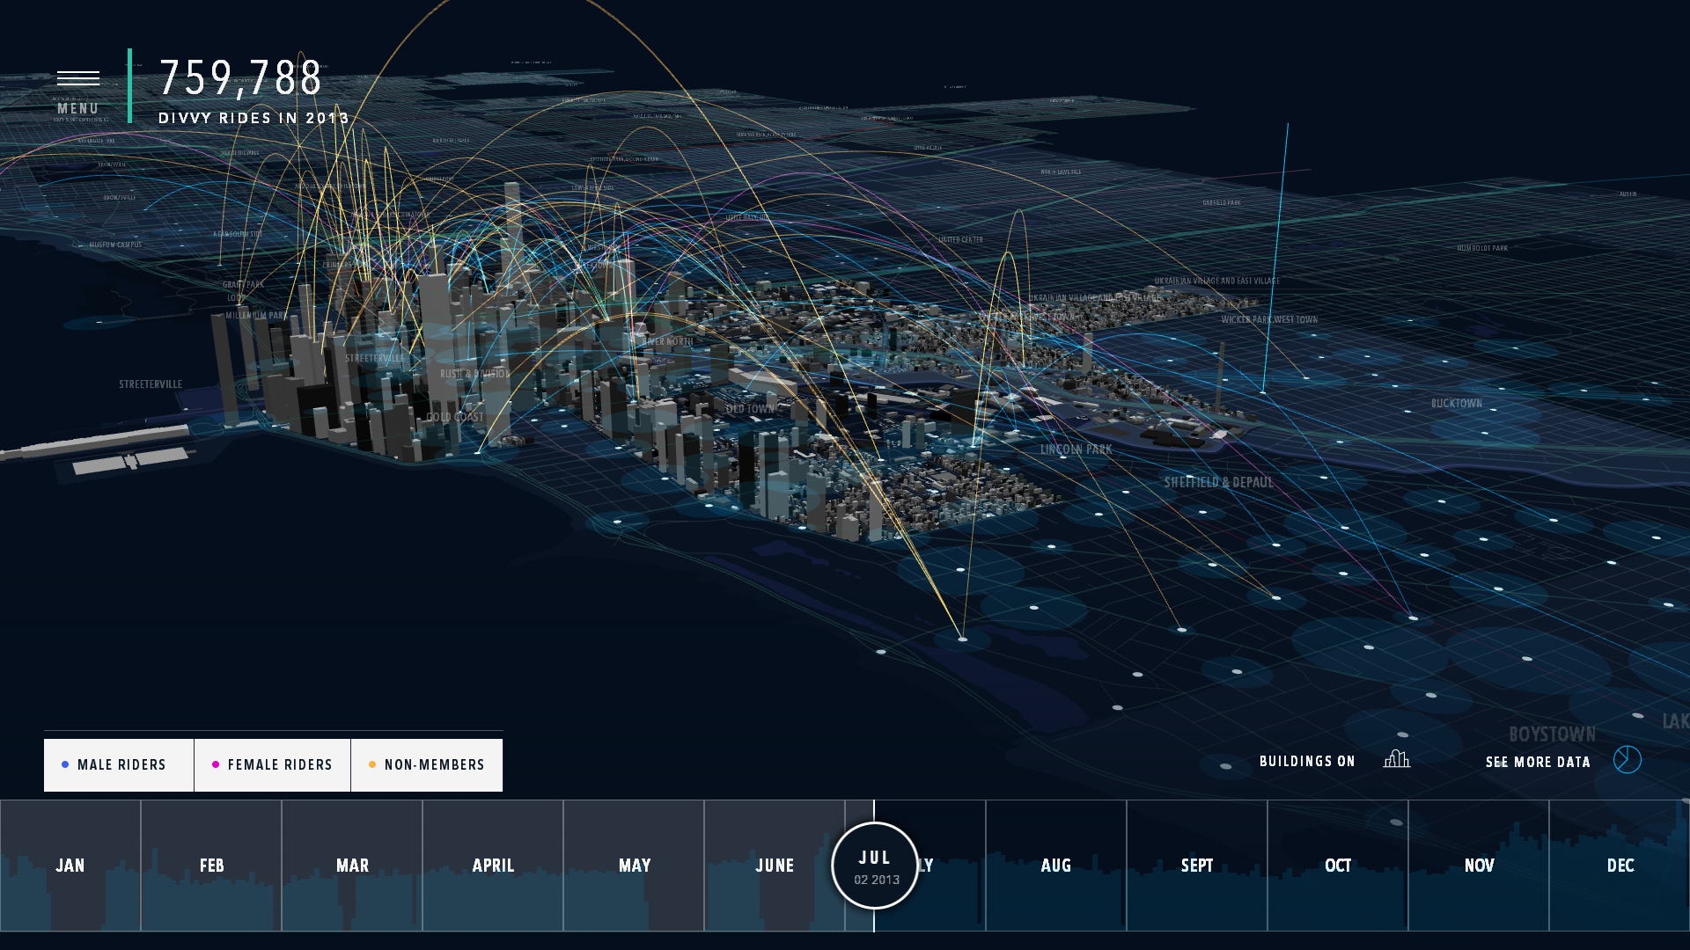Image resolution: width=1690 pixels, height=950 pixels.
Task: Select DEC on the timeline
Action: click(x=1620, y=864)
